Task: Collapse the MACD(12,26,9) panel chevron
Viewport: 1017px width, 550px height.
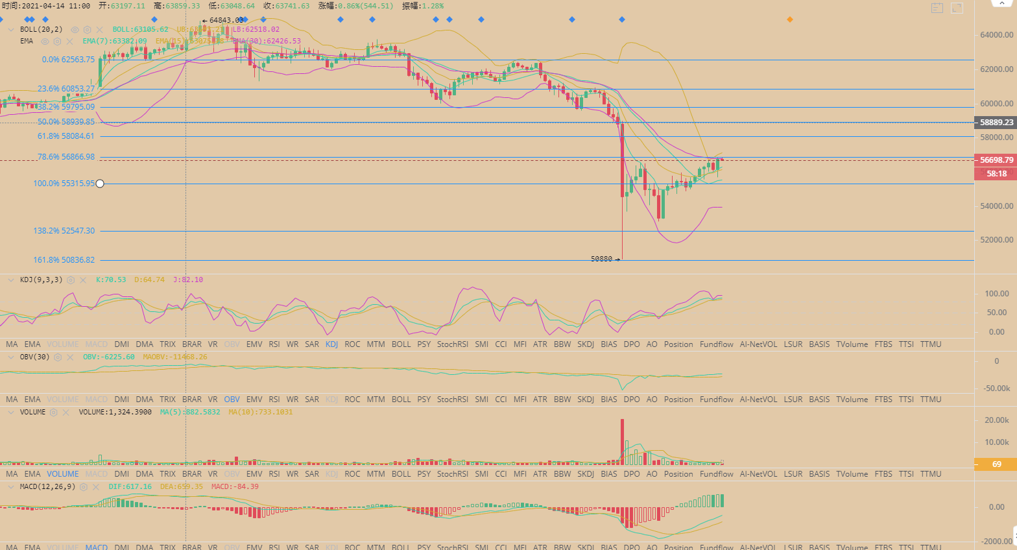Action: click(x=11, y=486)
